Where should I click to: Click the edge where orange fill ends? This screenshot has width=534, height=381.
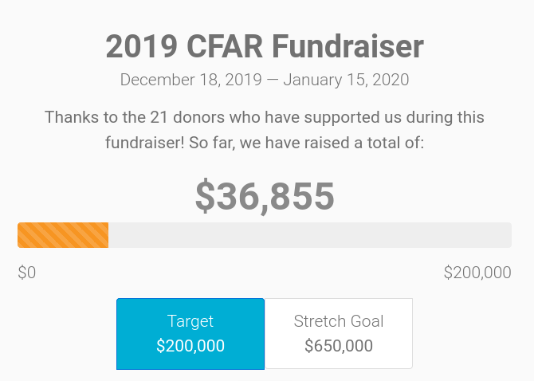[x=108, y=235]
